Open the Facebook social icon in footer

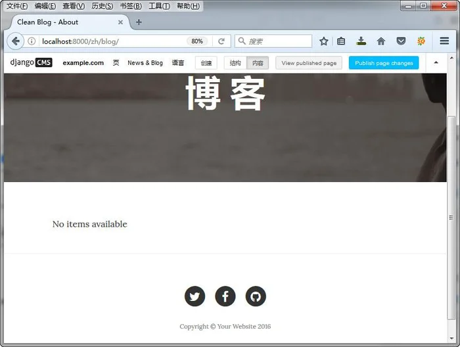click(225, 296)
